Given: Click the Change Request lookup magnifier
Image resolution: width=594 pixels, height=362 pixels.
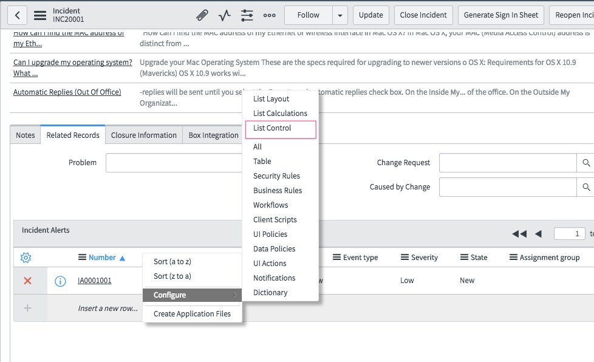Looking at the screenshot, I should pyautogui.click(x=585, y=163).
